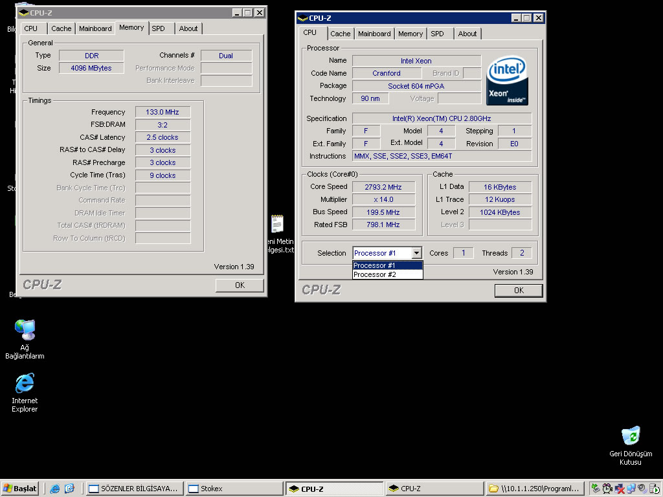Viewport: 663px width, 497px height.
Task: Open the Ağ Bağlantılarım desktop icon
Action: [25, 339]
